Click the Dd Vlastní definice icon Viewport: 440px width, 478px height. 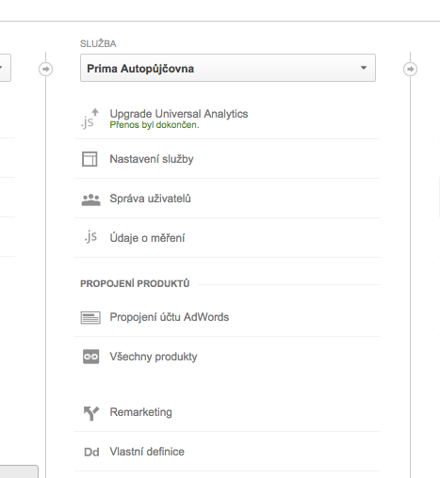91,452
